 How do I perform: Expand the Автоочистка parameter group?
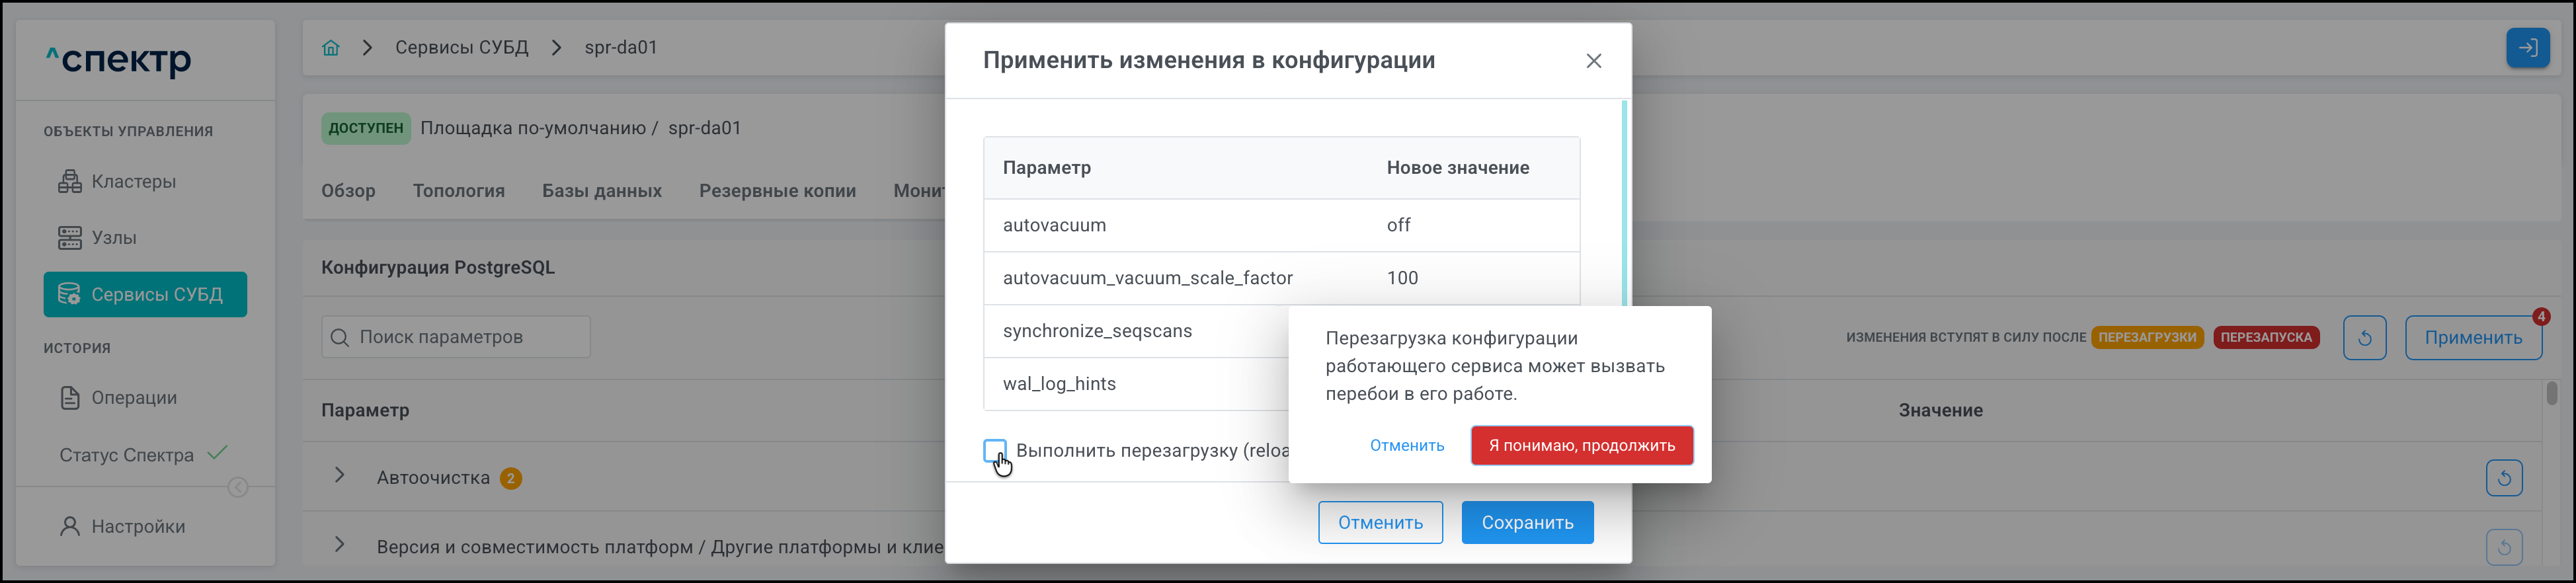(x=340, y=476)
